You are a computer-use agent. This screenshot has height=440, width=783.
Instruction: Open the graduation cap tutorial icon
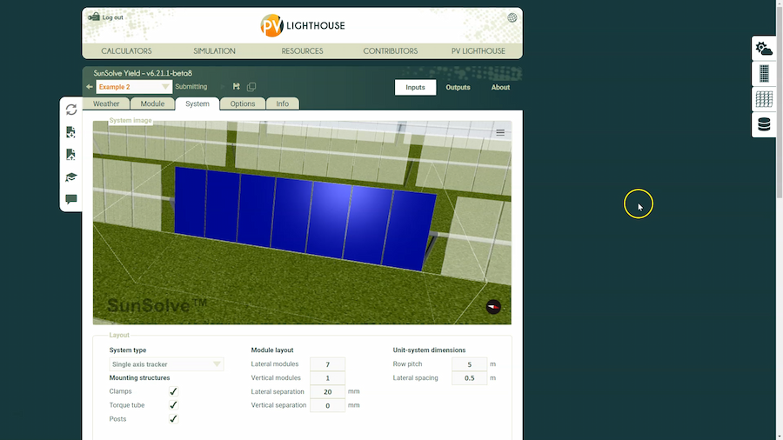coord(71,177)
